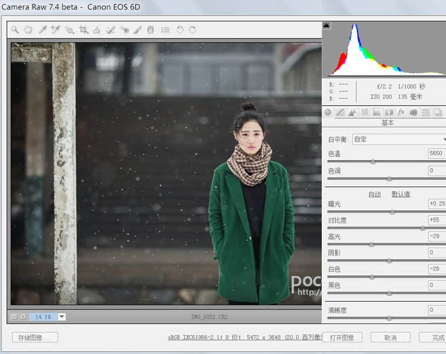446x354 pixels.
Task: Click the 打开图像 open image button
Action: [342, 338]
